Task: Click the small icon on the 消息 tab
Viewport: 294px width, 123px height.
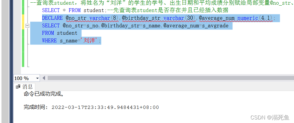Action: point(18,87)
